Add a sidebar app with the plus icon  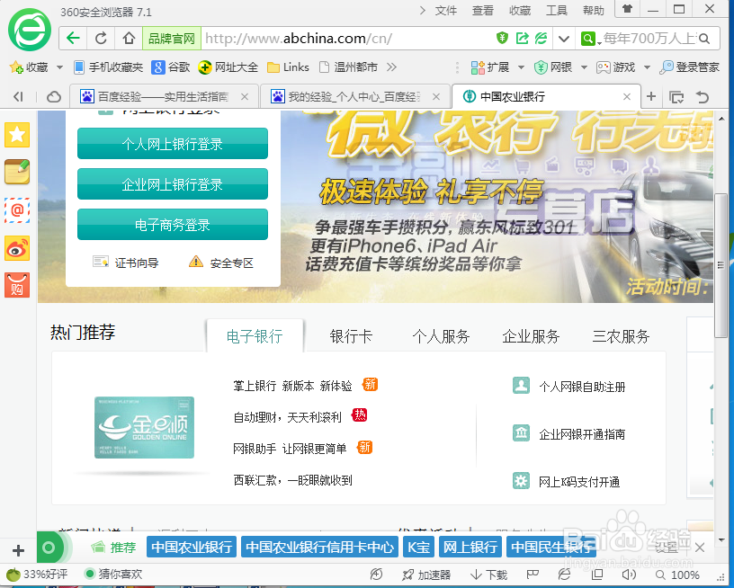click(x=18, y=550)
